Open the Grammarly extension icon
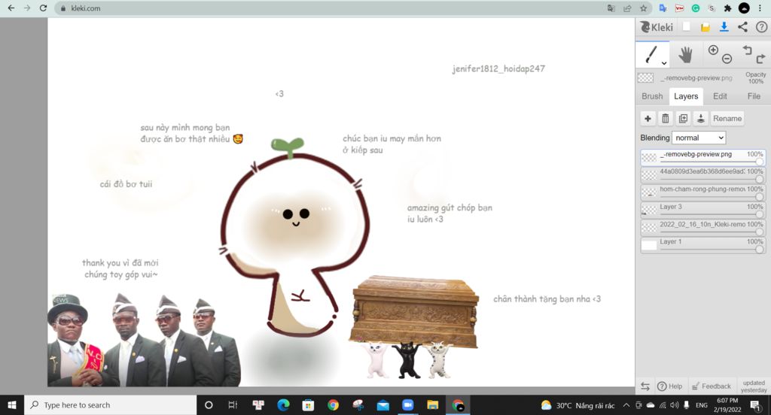The image size is (771, 415). (x=696, y=8)
